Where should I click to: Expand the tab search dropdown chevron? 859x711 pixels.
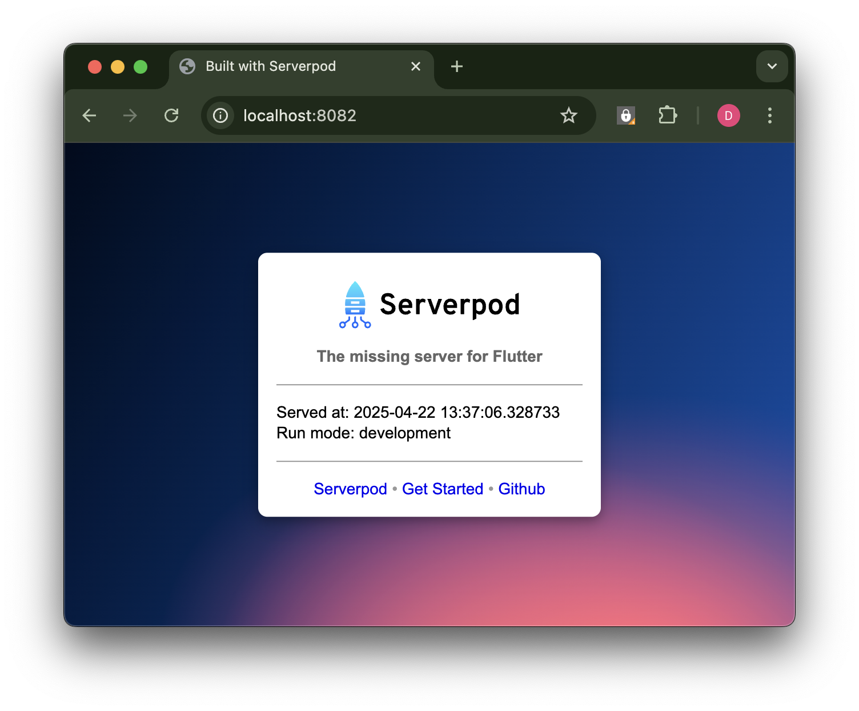click(x=772, y=66)
